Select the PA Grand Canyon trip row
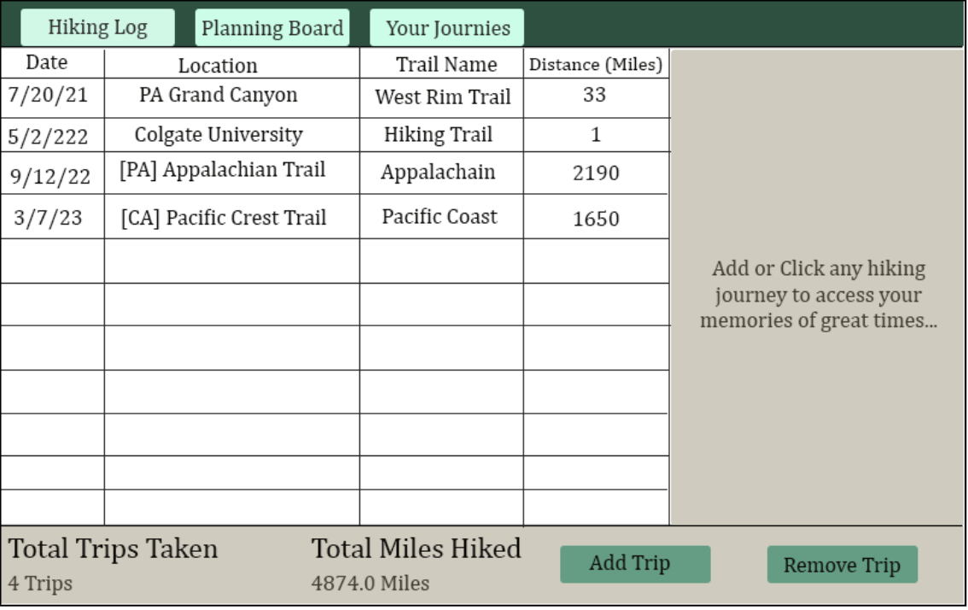This screenshot has height=610, width=968. click(230, 96)
